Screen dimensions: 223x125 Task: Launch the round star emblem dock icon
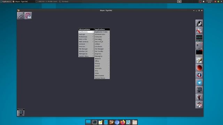pyautogui.click(x=199, y=75)
